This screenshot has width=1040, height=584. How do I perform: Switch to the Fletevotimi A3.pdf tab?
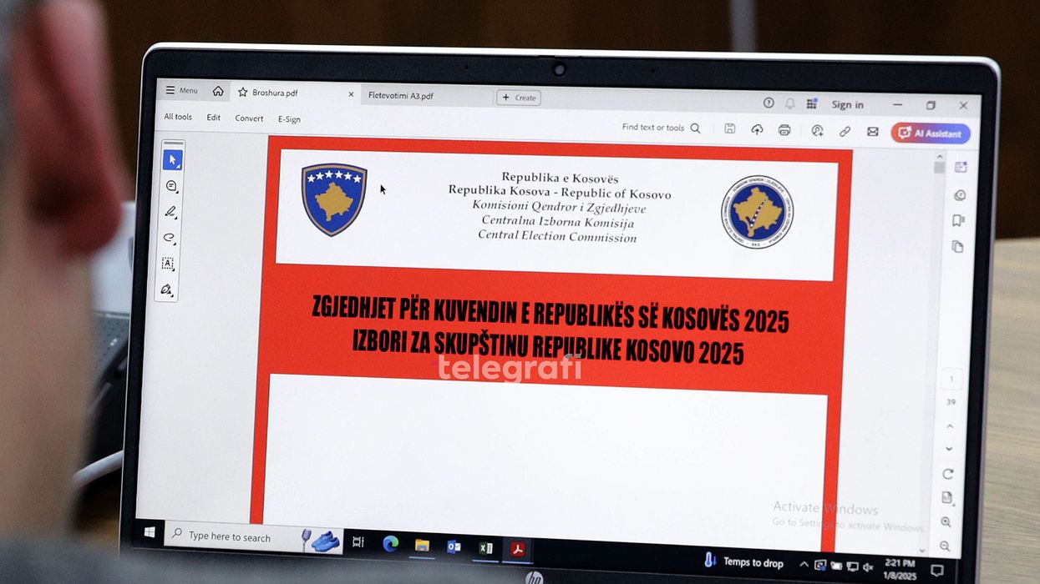[x=400, y=95]
